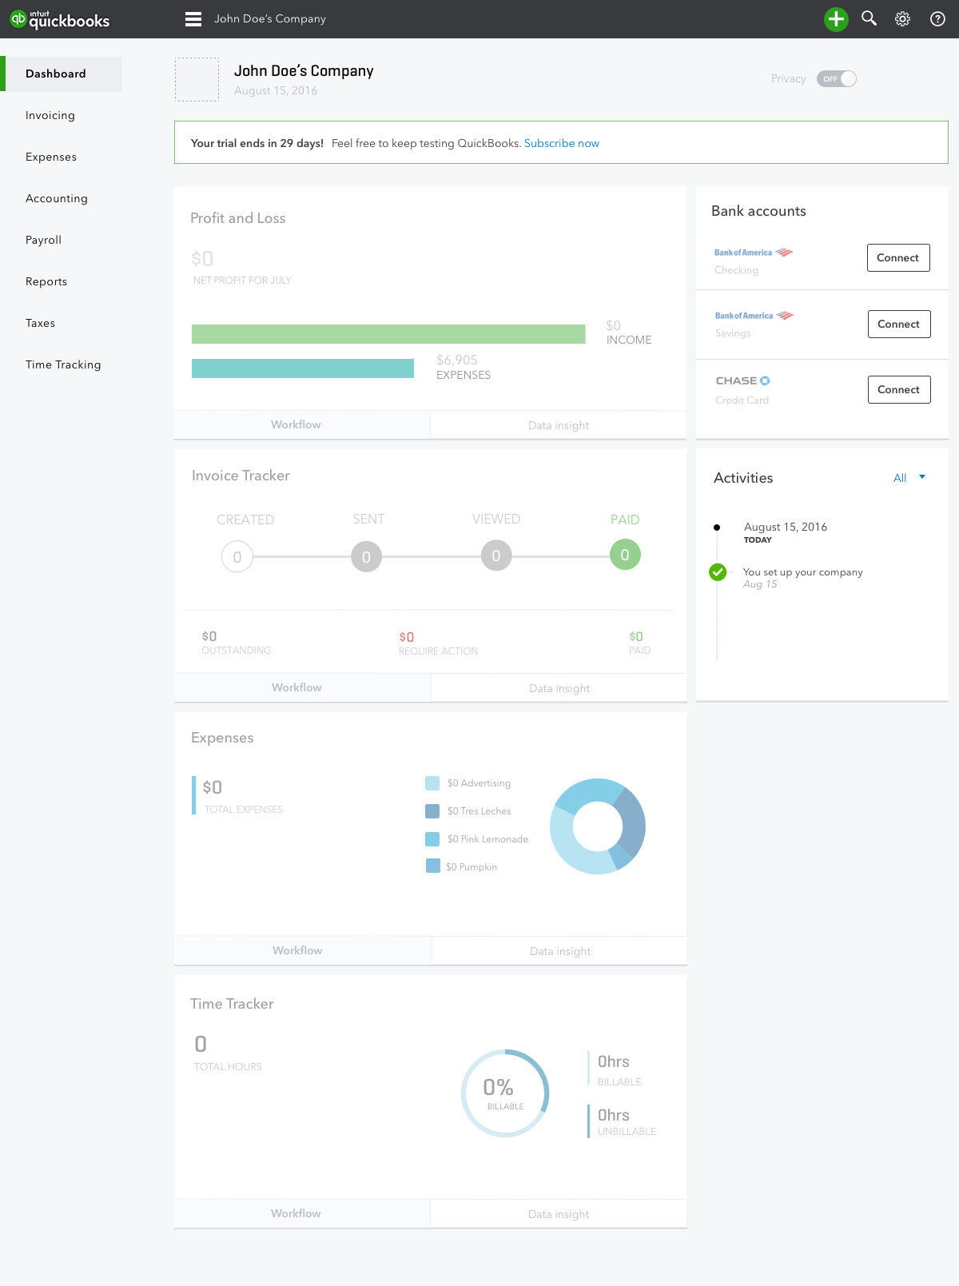959x1286 pixels.
Task: Select Workflow tab under Profit and Loss
Action: tap(302, 424)
